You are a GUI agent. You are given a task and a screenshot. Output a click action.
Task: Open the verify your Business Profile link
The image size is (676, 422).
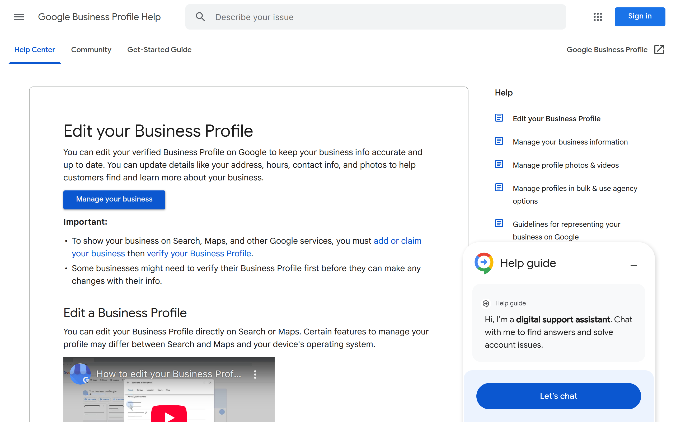click(x=199, y=253)
